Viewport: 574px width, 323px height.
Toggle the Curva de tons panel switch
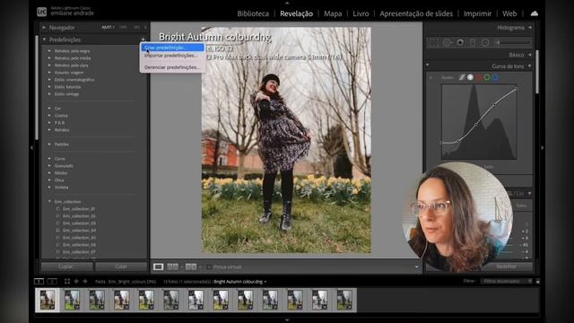[x=427, y=65]
